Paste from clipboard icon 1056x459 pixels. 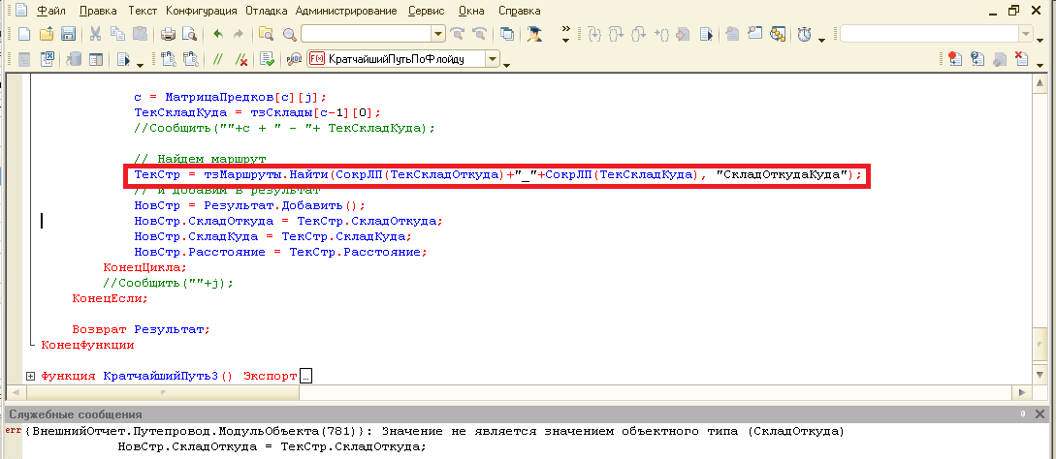[x=140, y=34]
